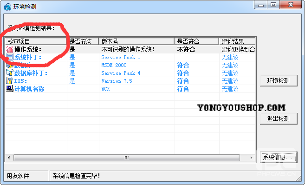The image size is (305, 185).
Task: Click the 系统补丁 row icon
Action: [10, 57]
